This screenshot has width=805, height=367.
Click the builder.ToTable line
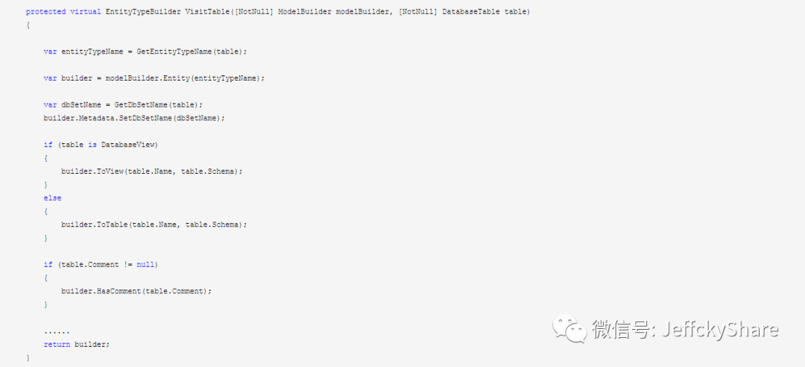[x=154, y=225]
